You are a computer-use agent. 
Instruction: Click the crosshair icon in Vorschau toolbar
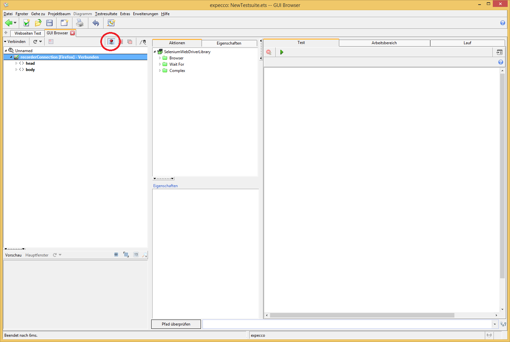tap(116, 255)
